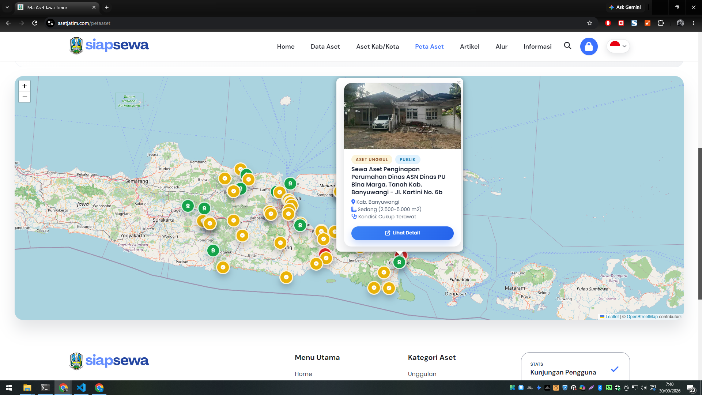Viewport: 702px width, 395px height.
Task: Open tab search dropdown arrow
Action: (7, 7)
